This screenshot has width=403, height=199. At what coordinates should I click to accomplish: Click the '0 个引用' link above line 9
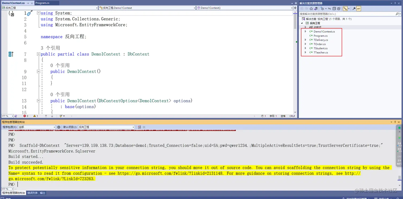[60, 65]
